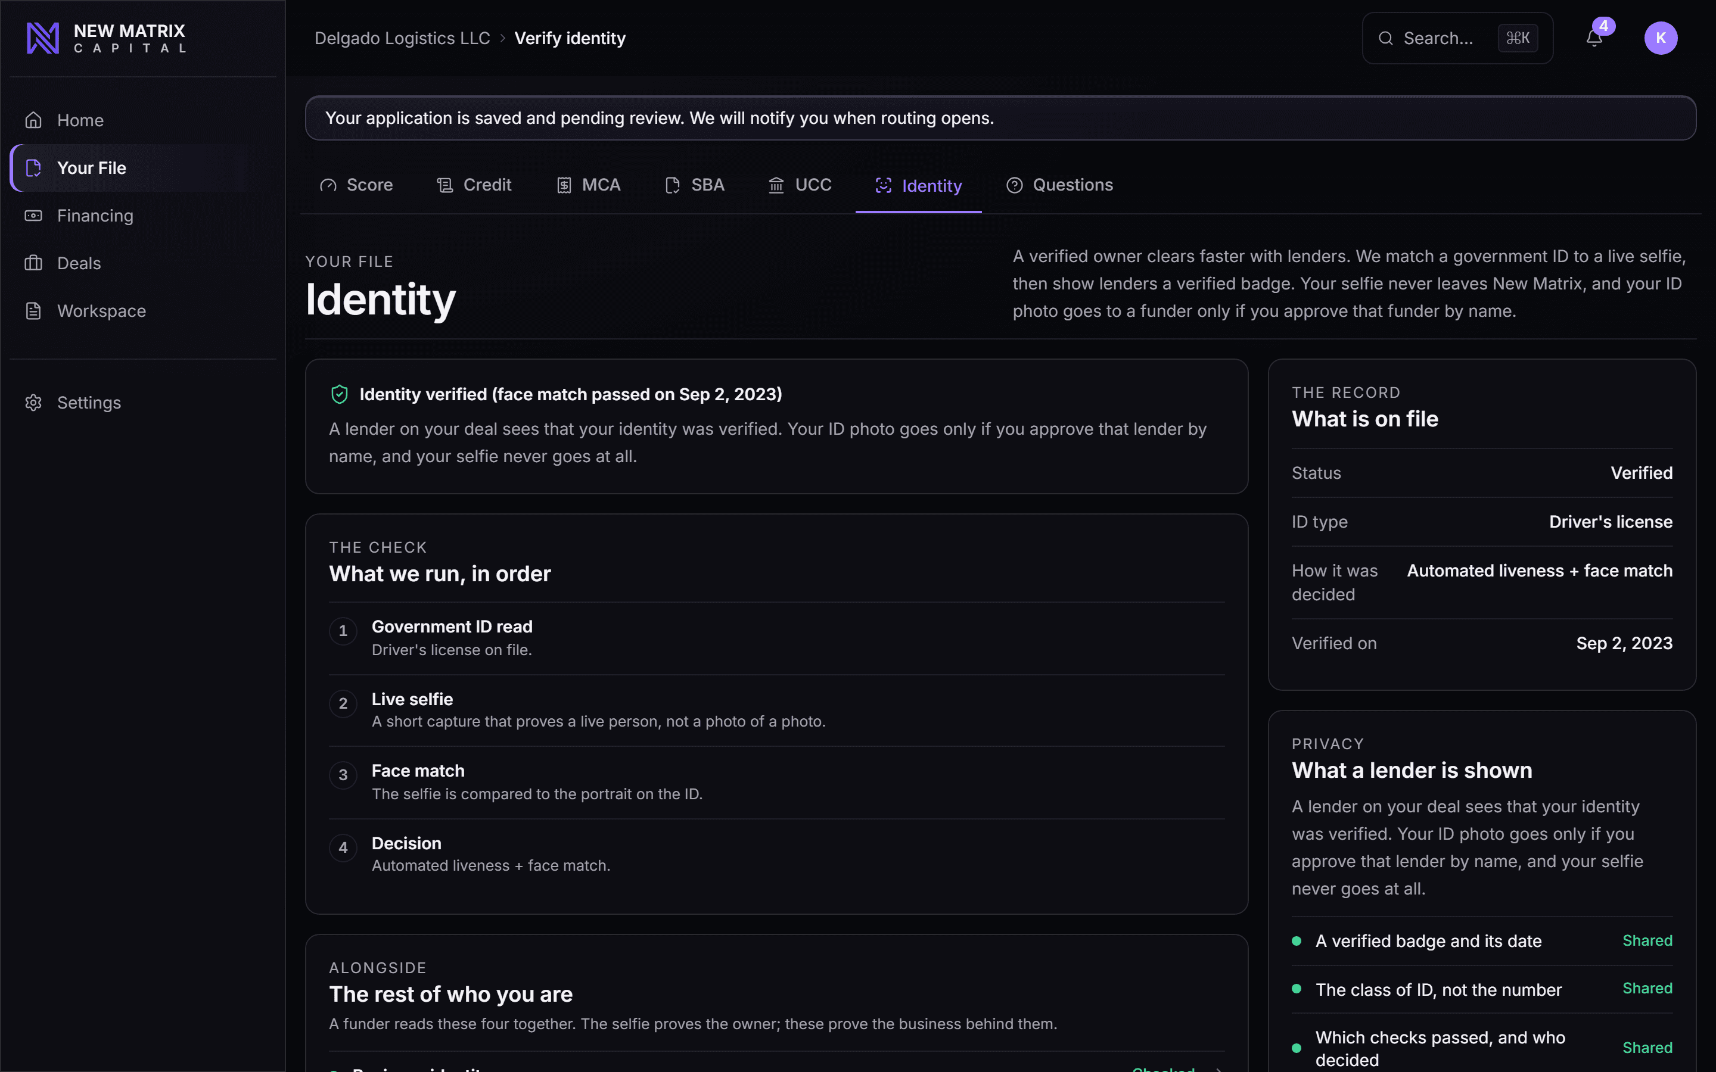Open the notifications bell
This screenshot has height=1072, width=1716.
[x=1594, y=38]
